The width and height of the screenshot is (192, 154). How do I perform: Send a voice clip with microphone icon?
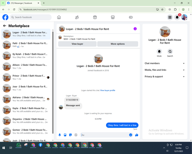coord(60,135)
